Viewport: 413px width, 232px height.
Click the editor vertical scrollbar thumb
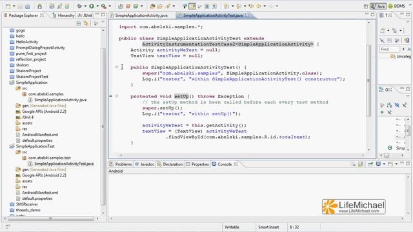click(x=368, y=80)
